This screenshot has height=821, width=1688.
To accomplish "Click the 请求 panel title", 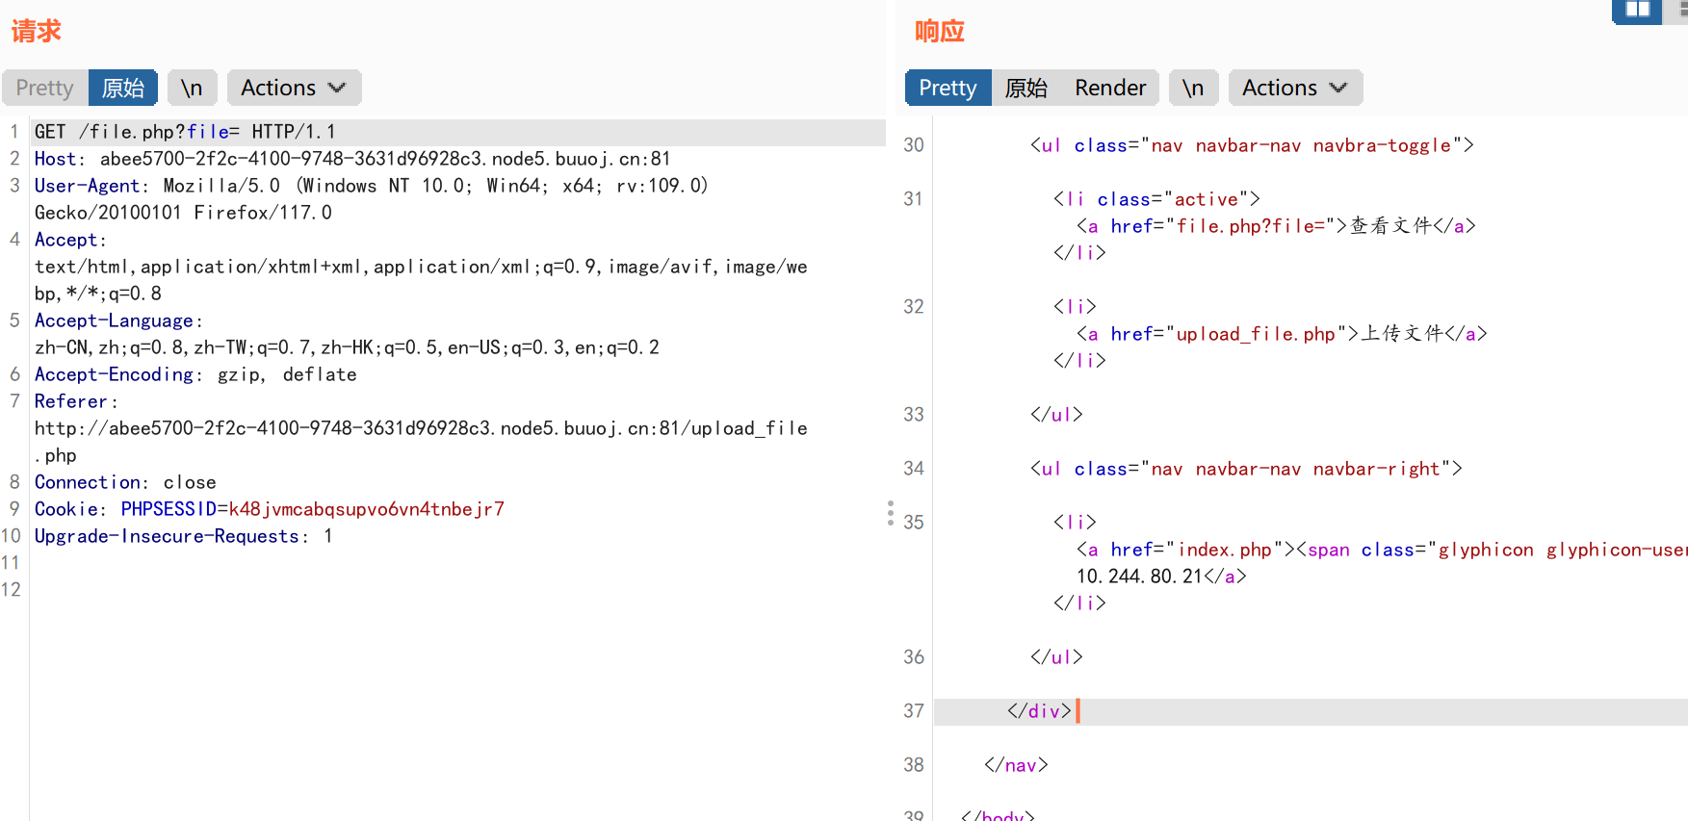I will (37, 32).
